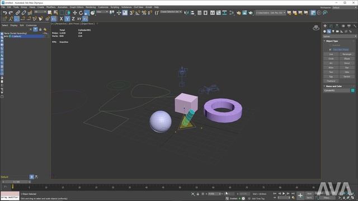Click the Helix spline button

point(347,72)
